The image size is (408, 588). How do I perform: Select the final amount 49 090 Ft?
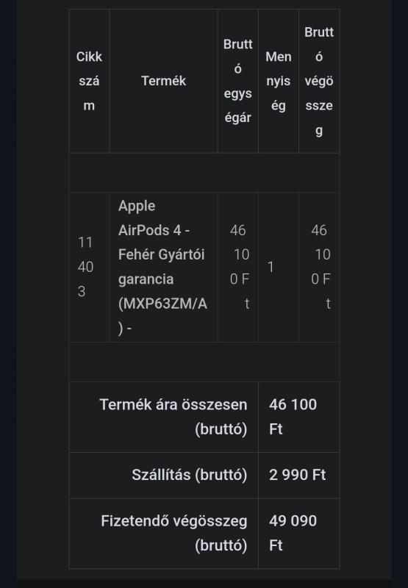293,533
